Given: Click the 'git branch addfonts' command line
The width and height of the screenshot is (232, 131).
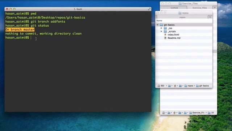Looking at the screenshot, I should [x=35, y=21].
